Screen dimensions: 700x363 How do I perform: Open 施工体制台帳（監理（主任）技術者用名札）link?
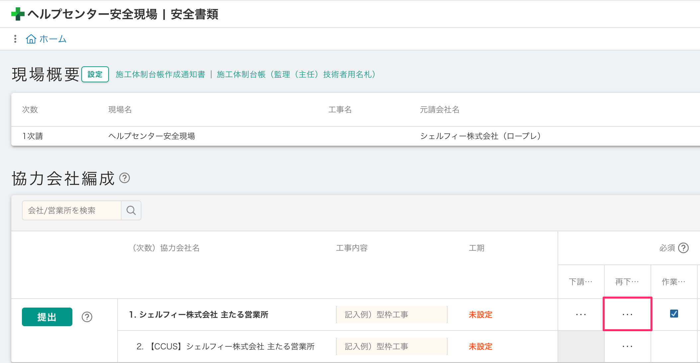coord(296,74)
